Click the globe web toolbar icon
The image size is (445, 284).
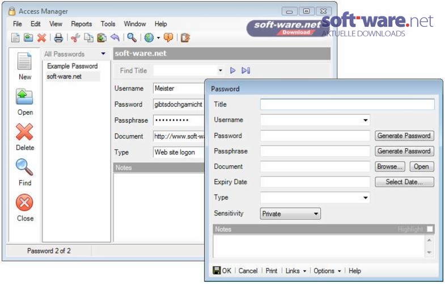[x=149, y=37]
